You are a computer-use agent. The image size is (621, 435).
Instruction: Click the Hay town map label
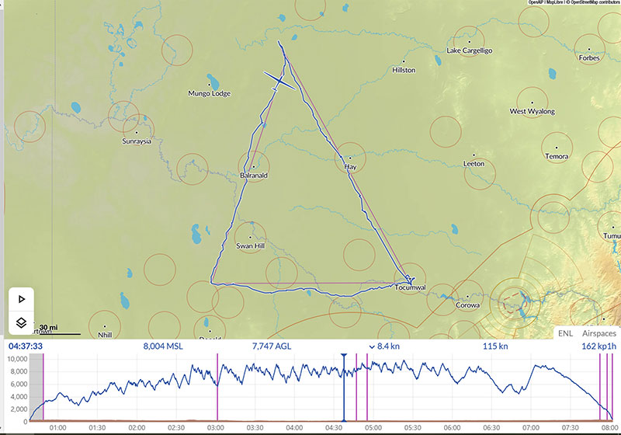(x=350, y=166)
